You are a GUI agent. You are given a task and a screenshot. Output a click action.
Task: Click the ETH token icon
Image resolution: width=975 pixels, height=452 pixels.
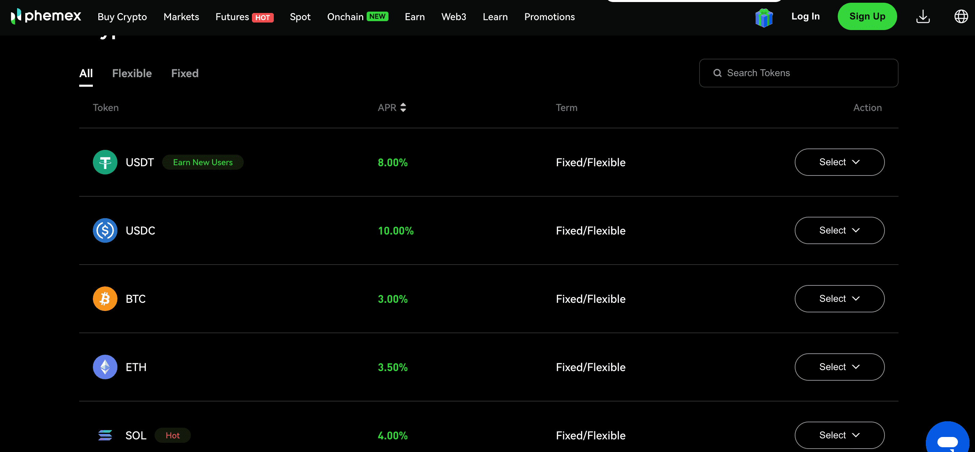point(105,367)
